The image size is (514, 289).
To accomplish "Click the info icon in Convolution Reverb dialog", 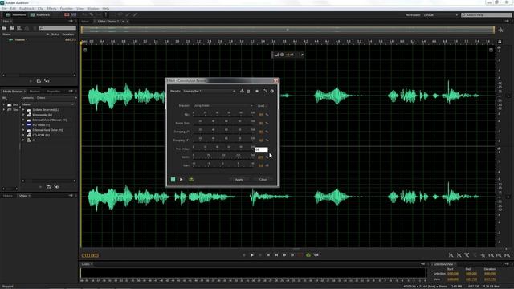I will tap(272, 91).
